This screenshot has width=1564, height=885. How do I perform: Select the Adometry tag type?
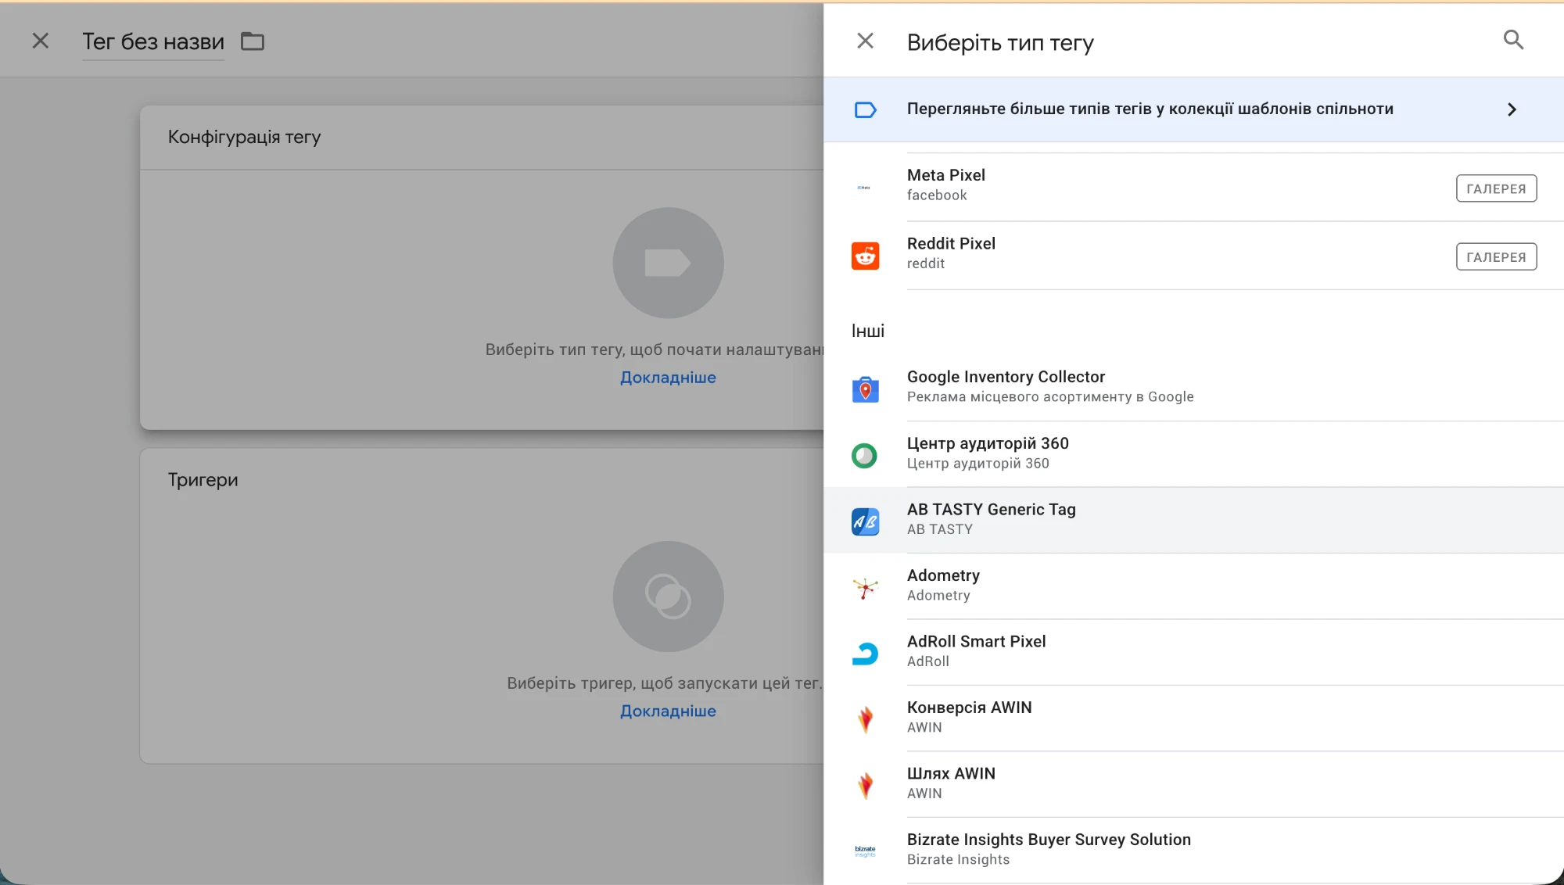[1193, 587]
